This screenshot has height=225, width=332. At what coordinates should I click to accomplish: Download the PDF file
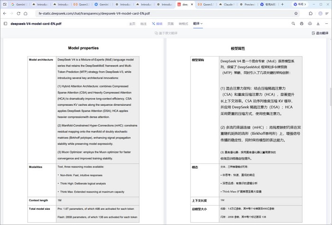[318, 24]
